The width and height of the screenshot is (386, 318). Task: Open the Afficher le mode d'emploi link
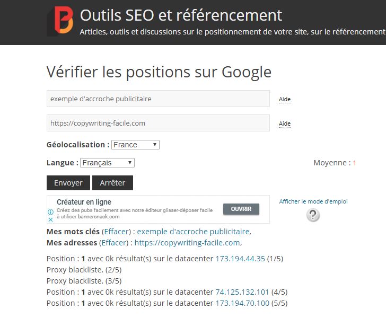point(313,201)
